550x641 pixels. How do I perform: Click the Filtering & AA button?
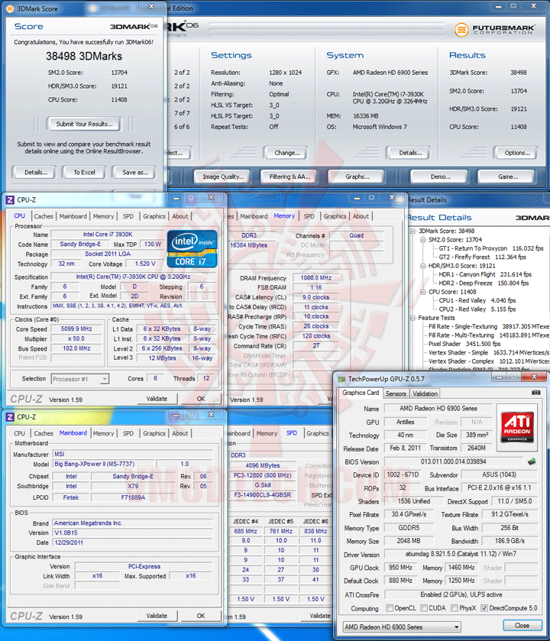(x=290, y=176)
